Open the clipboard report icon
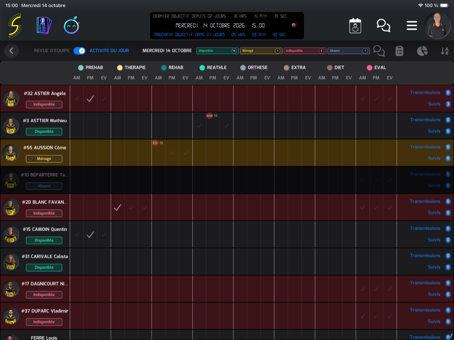454x340 pixels. coord(399,51)
